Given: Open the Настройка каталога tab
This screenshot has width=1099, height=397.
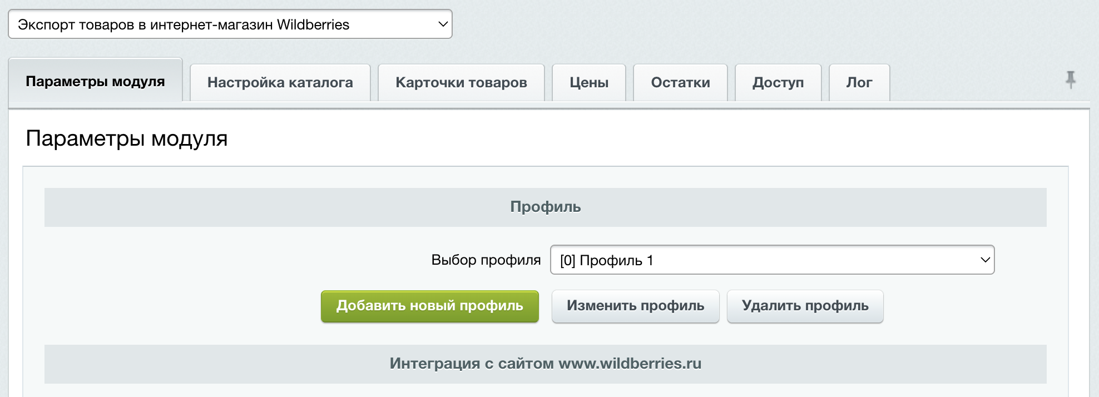Looking at the screenshot, I should (x=280, y=83).
